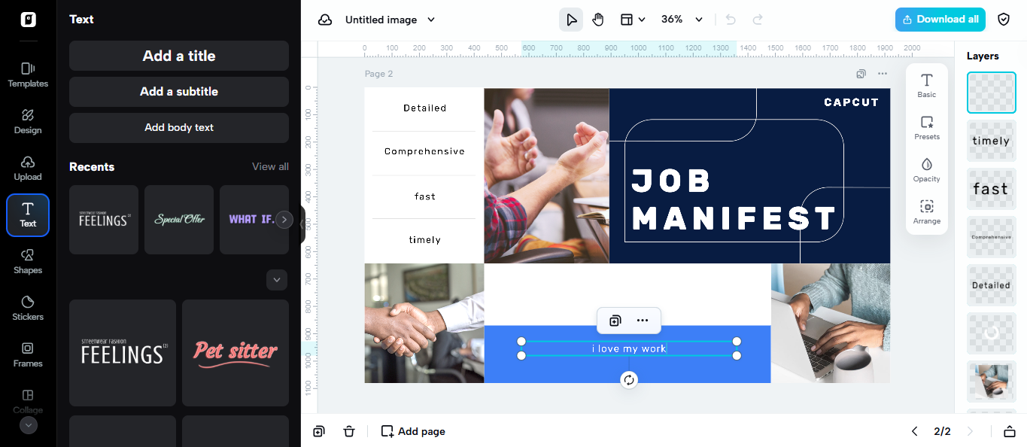The image size is (1027, 447).
Task: Select the fast layer
Action: (x=991, y=189)
